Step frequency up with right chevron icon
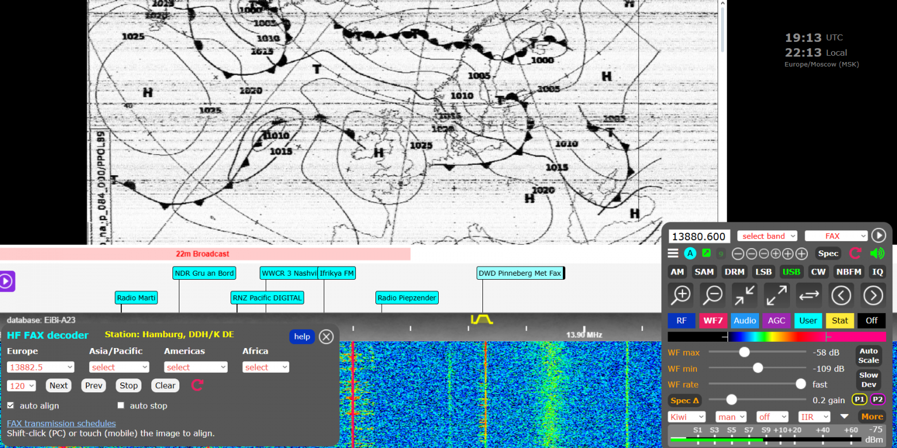897x448 pixels. [x=873, y=295]
